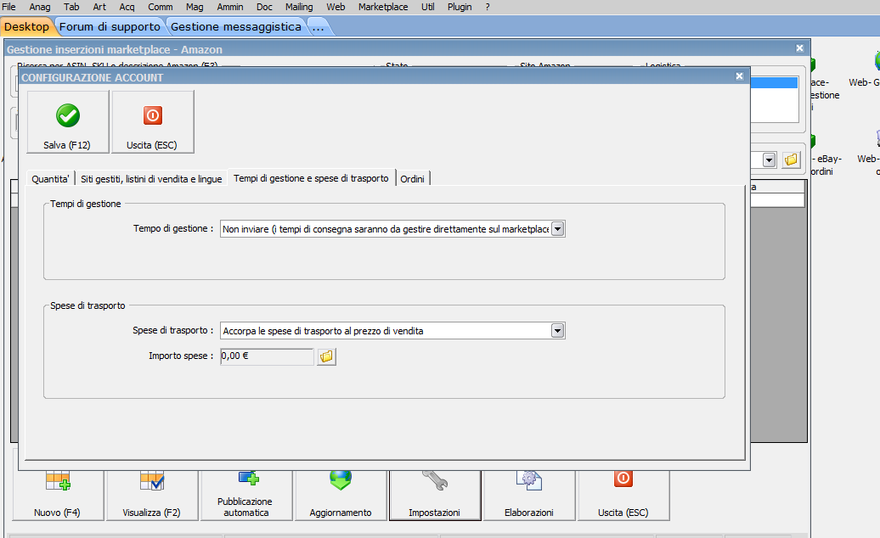880x538 pixels.
Task: Open the Tempo di gestione dropdown
Action: tap(558, 228)
